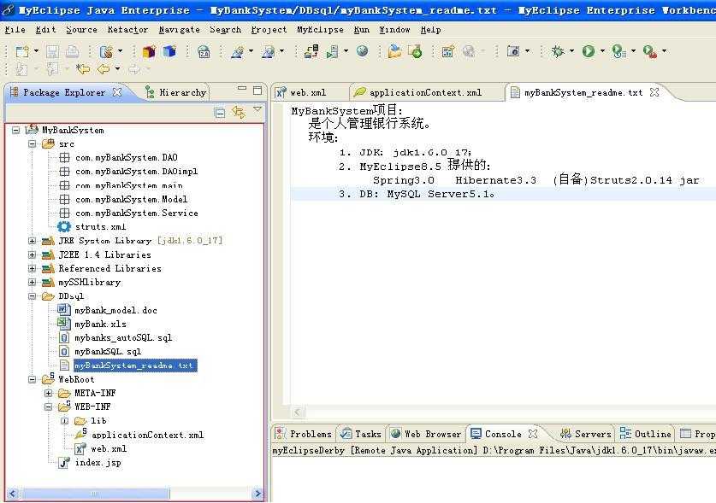Screen dimensions: 716x503
Task: Click the index.jsp file icon
Action: coord(64,463)
